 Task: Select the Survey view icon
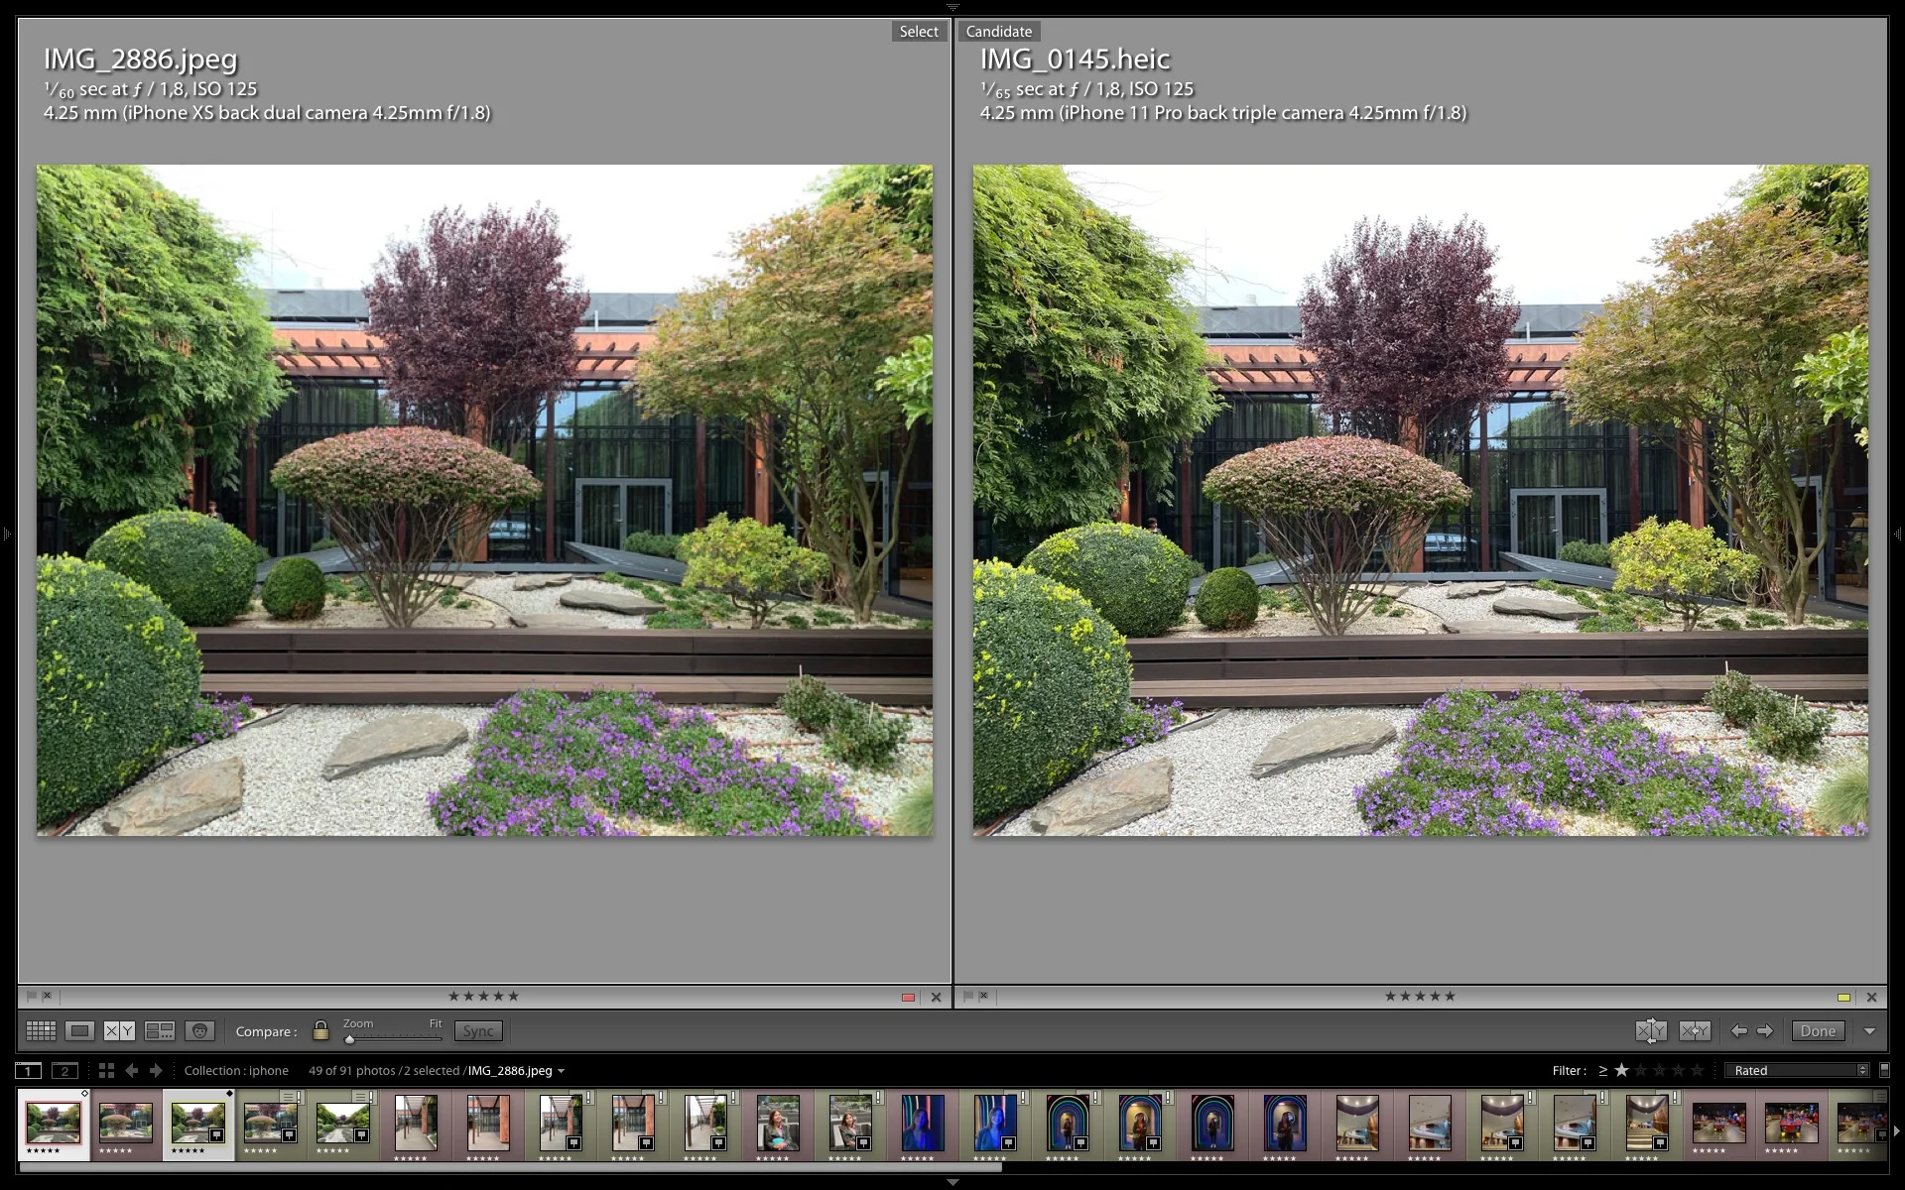160,1031
